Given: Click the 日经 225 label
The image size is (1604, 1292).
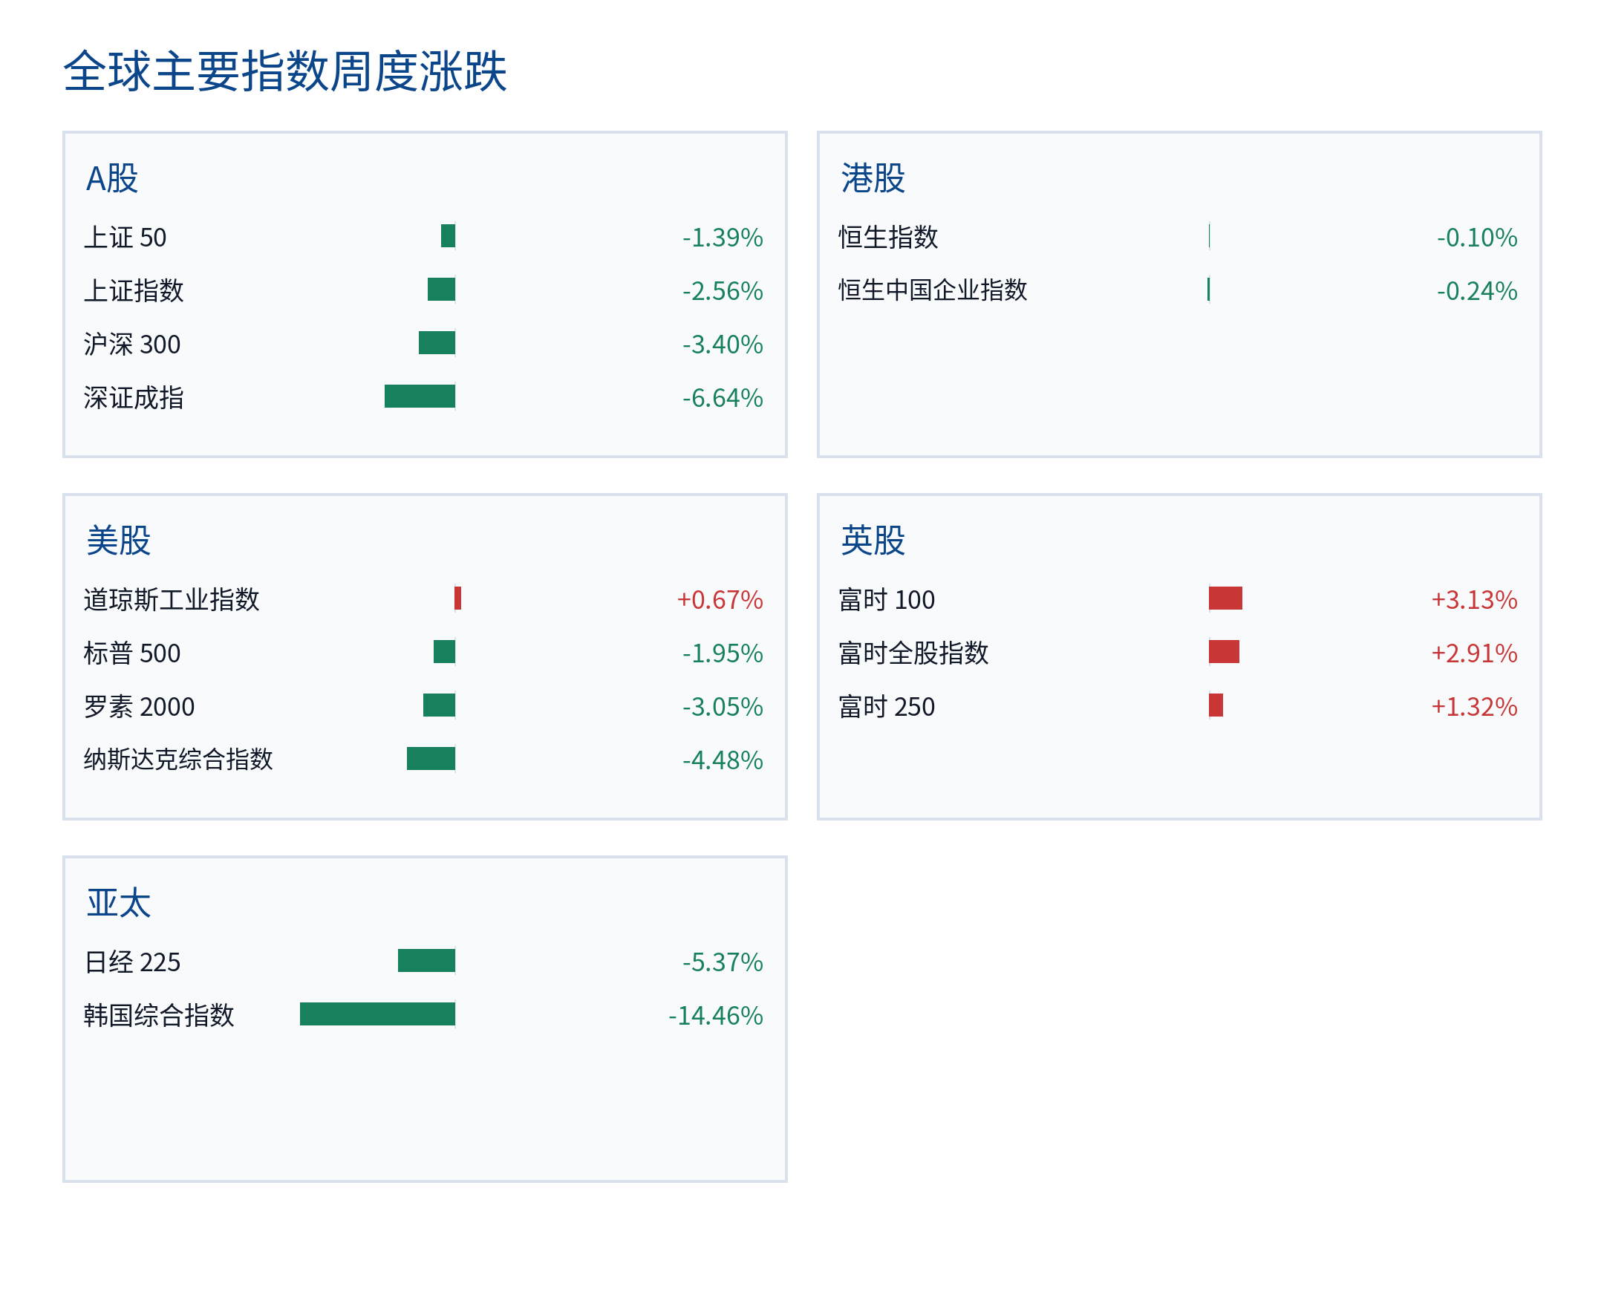Looking at the screenshot, I should click(132, 962).
